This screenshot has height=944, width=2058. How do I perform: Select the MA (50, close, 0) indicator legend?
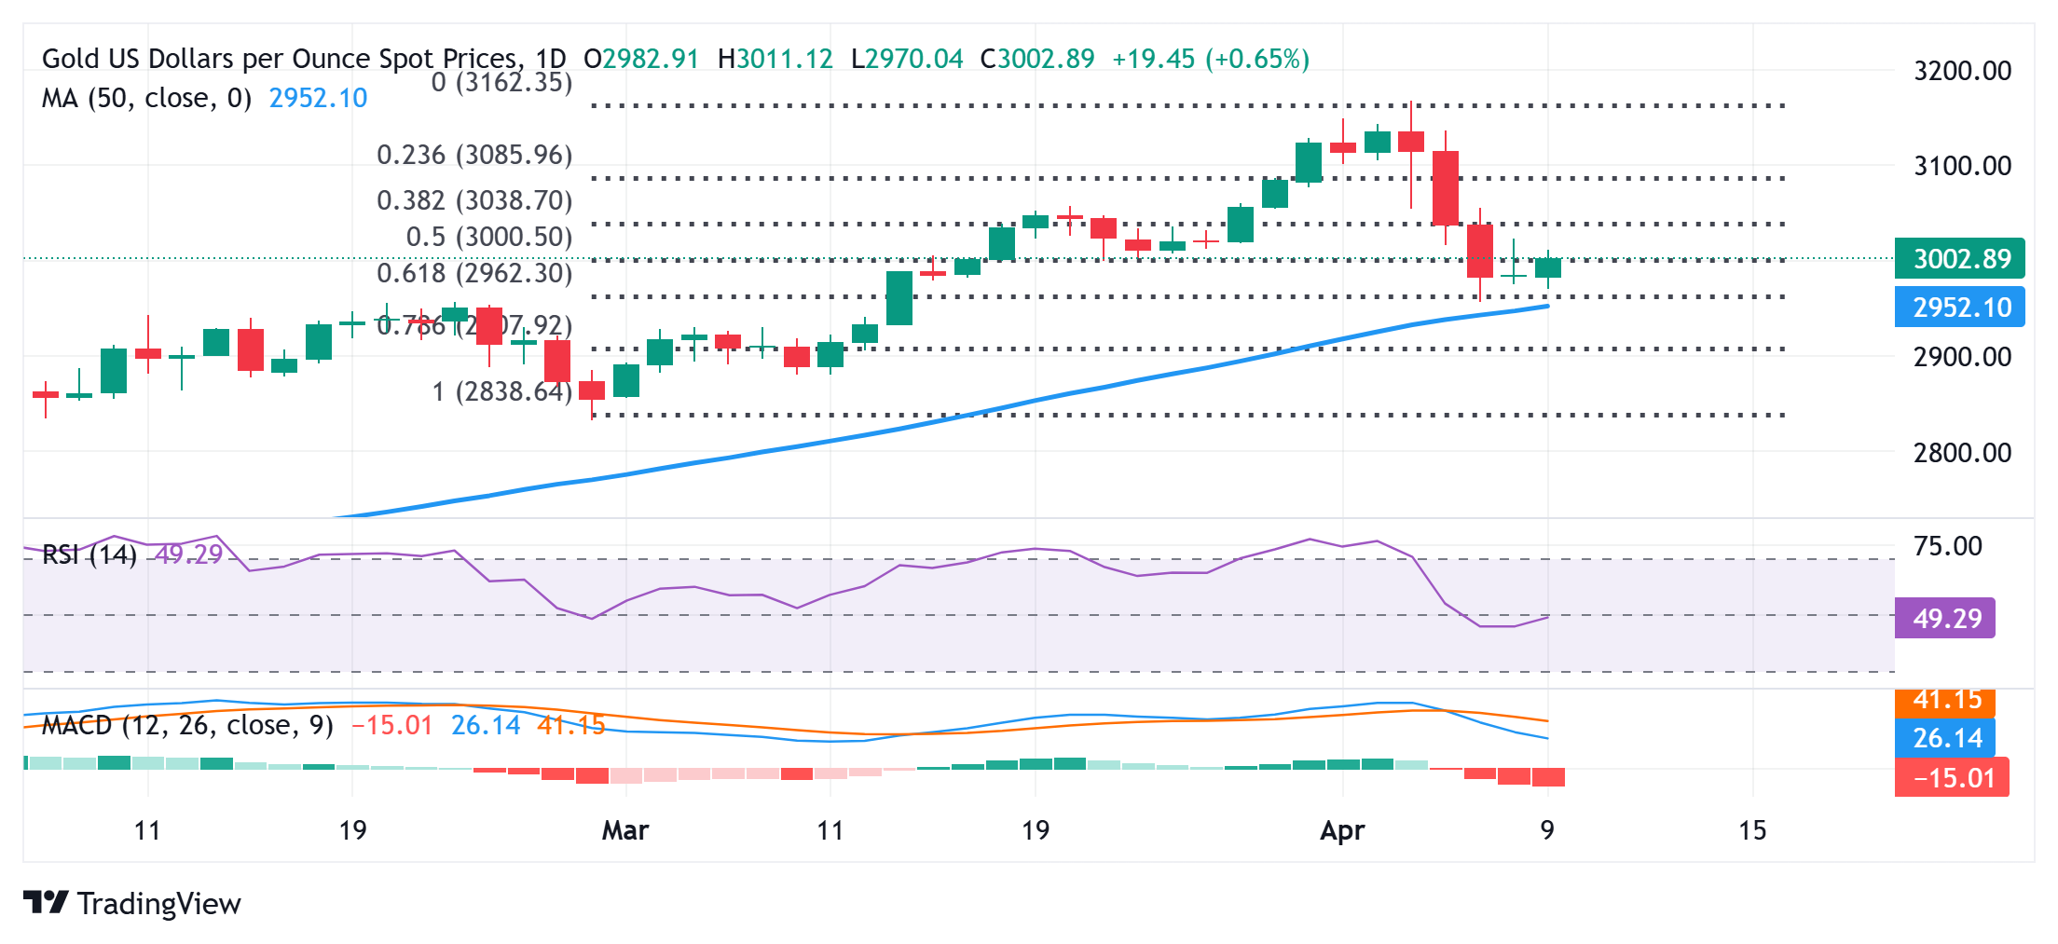[146, 98]
